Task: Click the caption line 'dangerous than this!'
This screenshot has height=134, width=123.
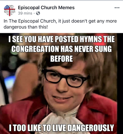Action: tap(26, 27)
